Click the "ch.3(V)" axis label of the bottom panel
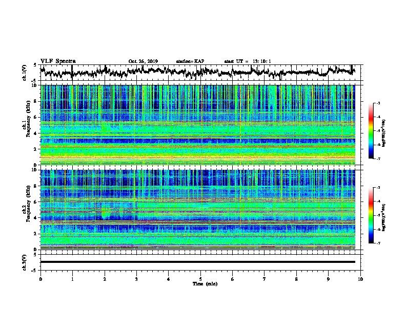The image size is (406, 313). (25, 262)
